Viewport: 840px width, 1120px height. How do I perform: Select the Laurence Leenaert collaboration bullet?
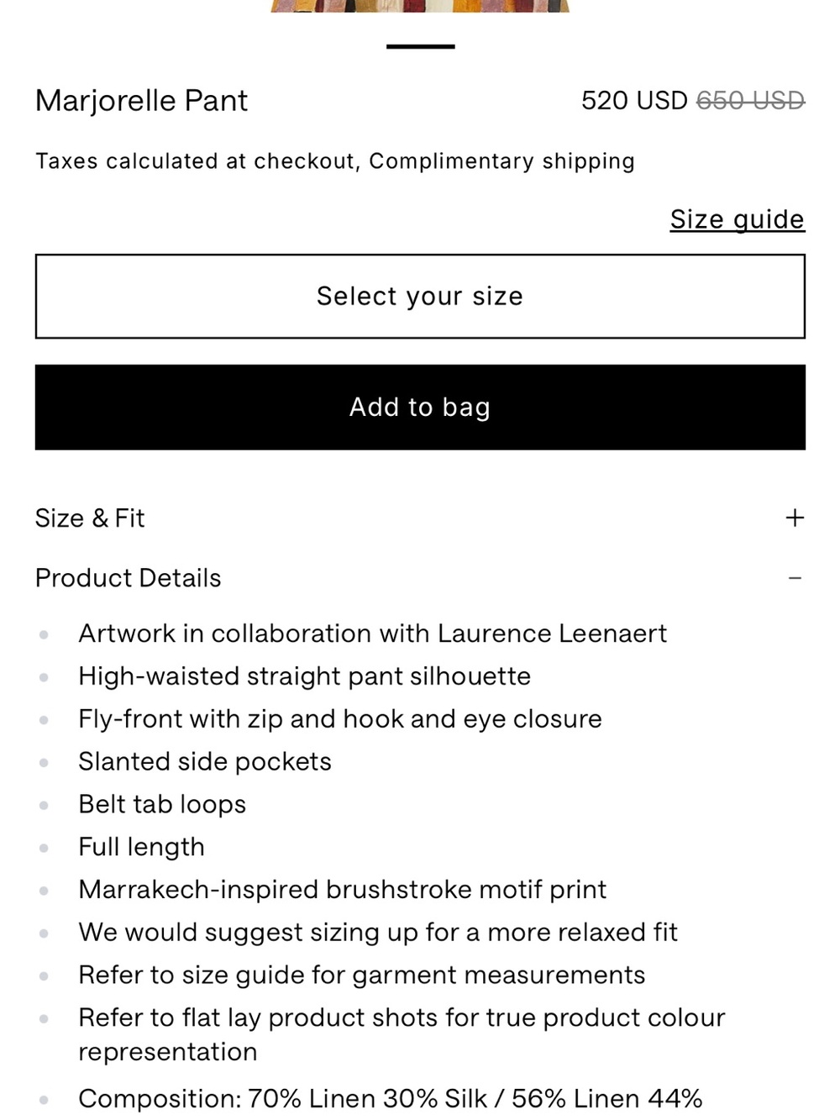pyautogui.click(x=372, y=634)
